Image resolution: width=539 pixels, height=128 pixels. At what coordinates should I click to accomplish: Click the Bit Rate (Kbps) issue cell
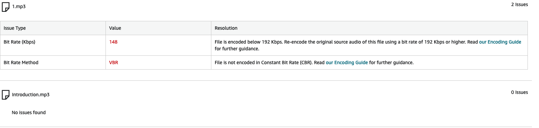53,45
